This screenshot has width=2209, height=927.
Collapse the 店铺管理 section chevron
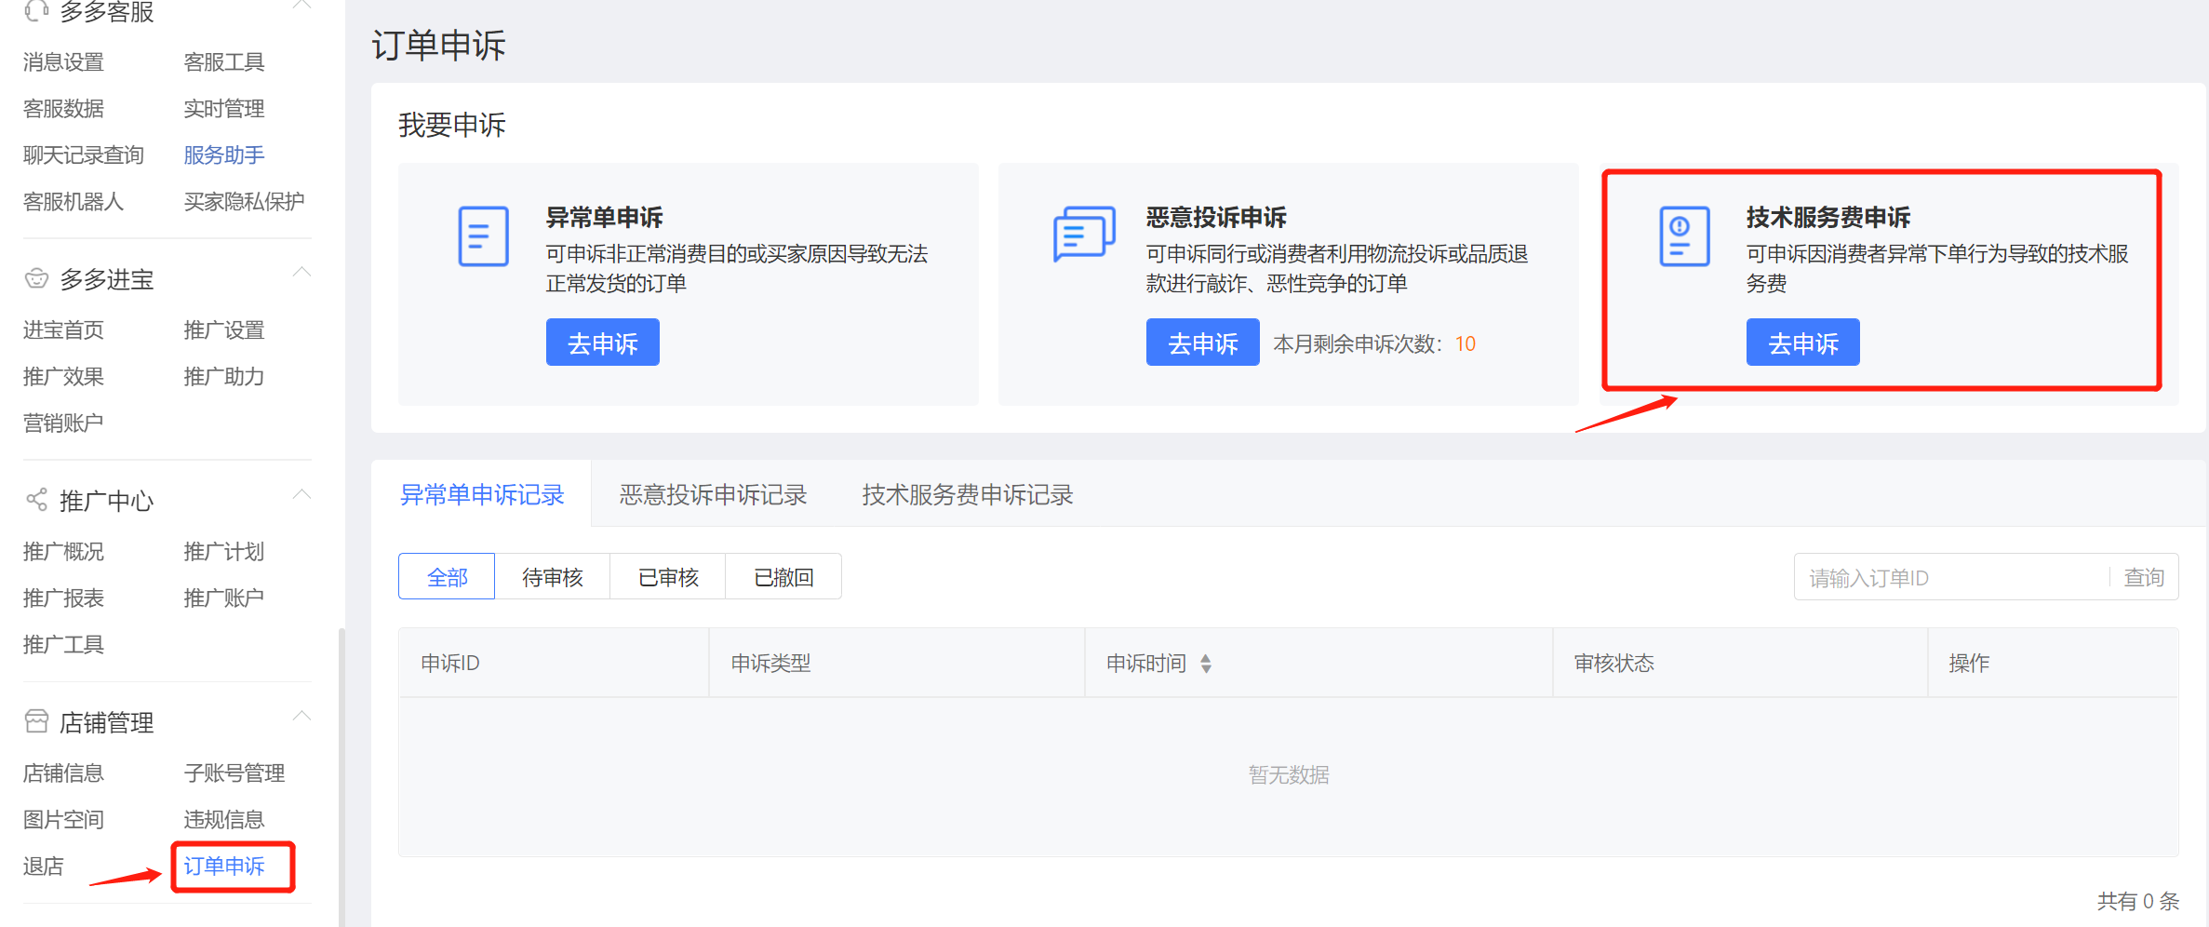click(301, 715)
